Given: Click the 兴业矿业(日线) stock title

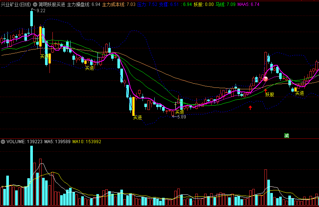Looking at the screenshot, I should pos(16,4).
